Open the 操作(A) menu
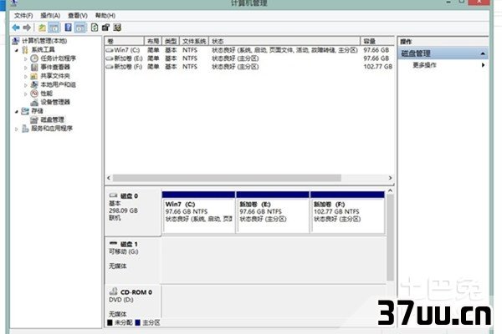This screenshot has height=334, width=502. pos(50,15)
